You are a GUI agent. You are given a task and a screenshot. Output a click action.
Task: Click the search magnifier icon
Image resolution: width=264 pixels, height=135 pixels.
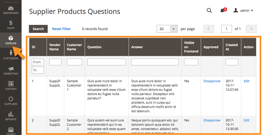click(x=209, y=11)
